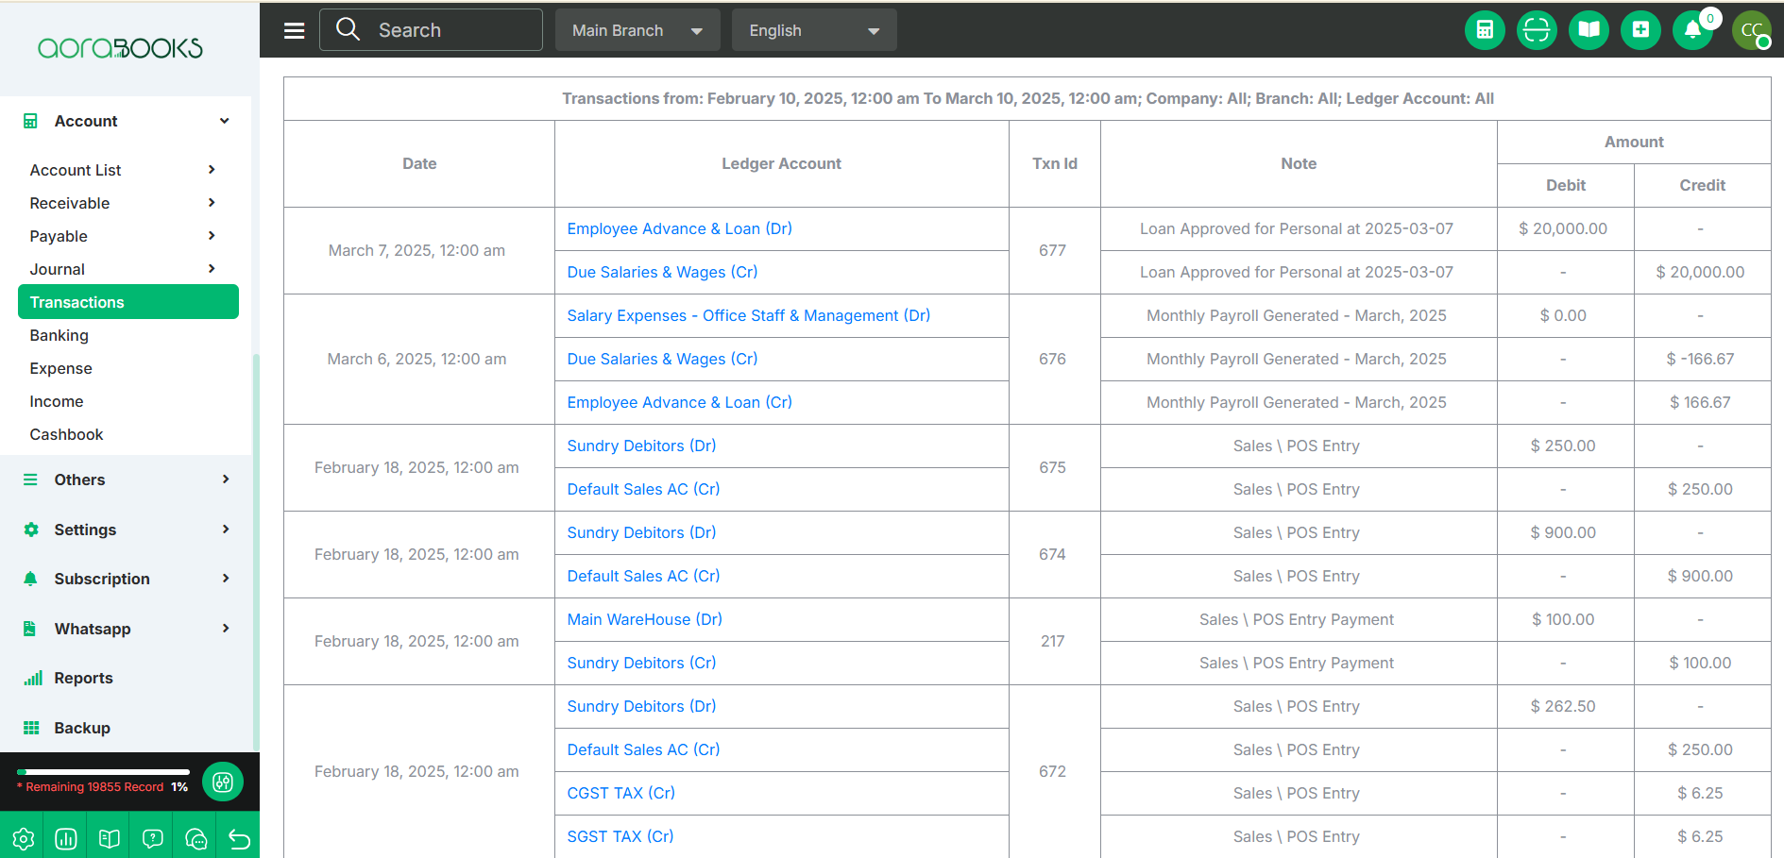Image resolution: width=1784 pixels, height=858 pixels.
Task: Toggle the hamburger sidebar menu
Action: click(x=295, y=30)
